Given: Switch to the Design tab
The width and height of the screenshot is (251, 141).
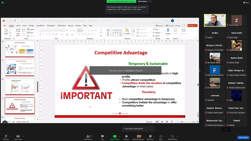Looking at the screenshot, I should pos(31,25).
